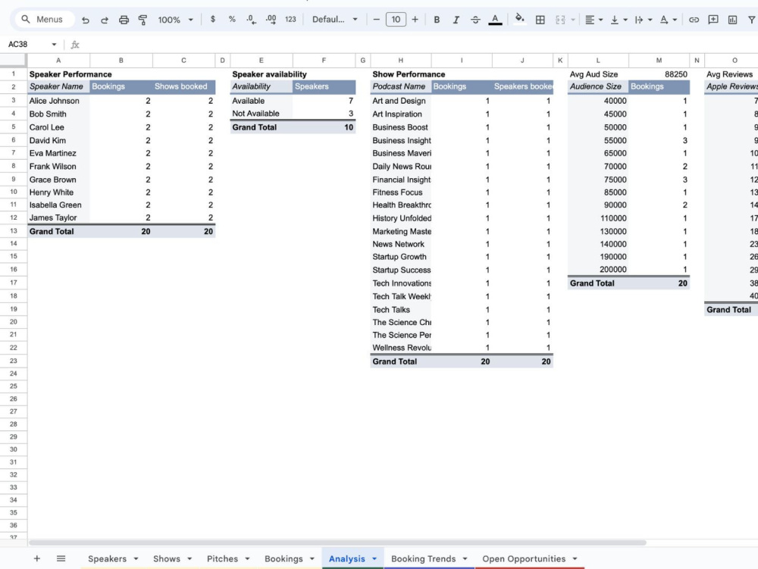Switch to the Booking Trends sheet tab
This screenshot has width=758, height=569.
click(x=424, y=558)
